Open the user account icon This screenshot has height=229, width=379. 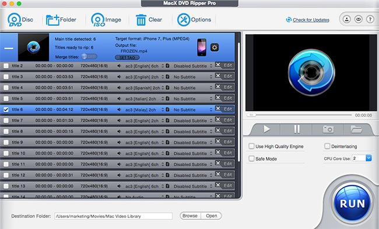(346, 19)
